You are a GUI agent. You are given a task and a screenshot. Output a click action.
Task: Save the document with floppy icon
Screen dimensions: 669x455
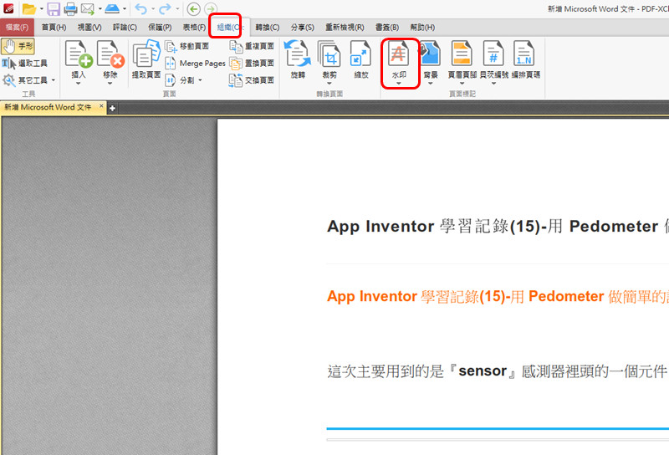click(54, 8)
